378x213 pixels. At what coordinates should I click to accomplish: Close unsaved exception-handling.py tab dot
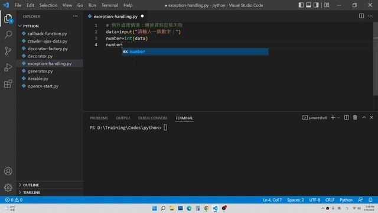[142, 16]
